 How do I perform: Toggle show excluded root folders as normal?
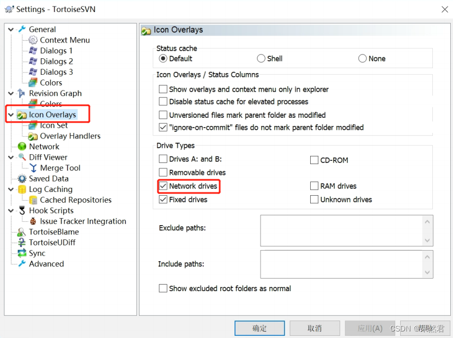point(163,288)
